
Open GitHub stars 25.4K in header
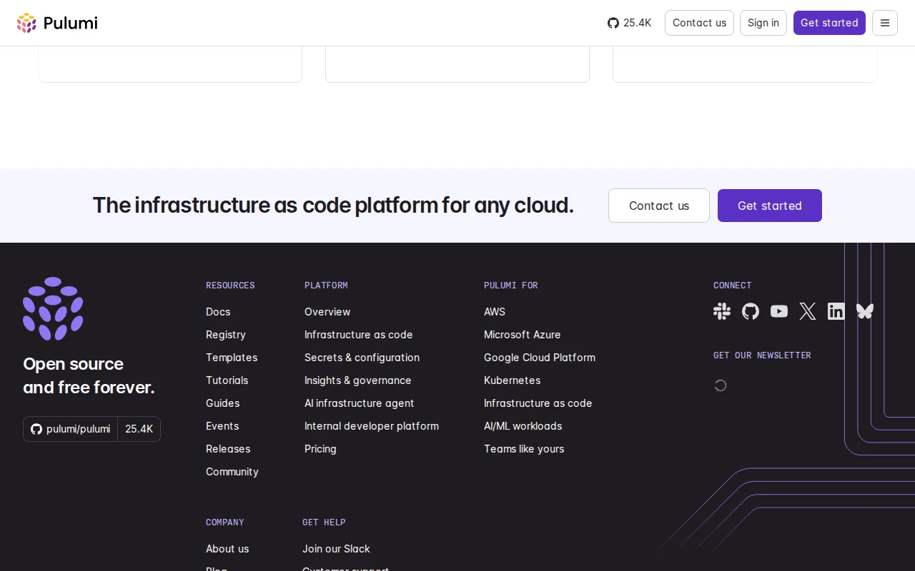[x=630, y=23]
